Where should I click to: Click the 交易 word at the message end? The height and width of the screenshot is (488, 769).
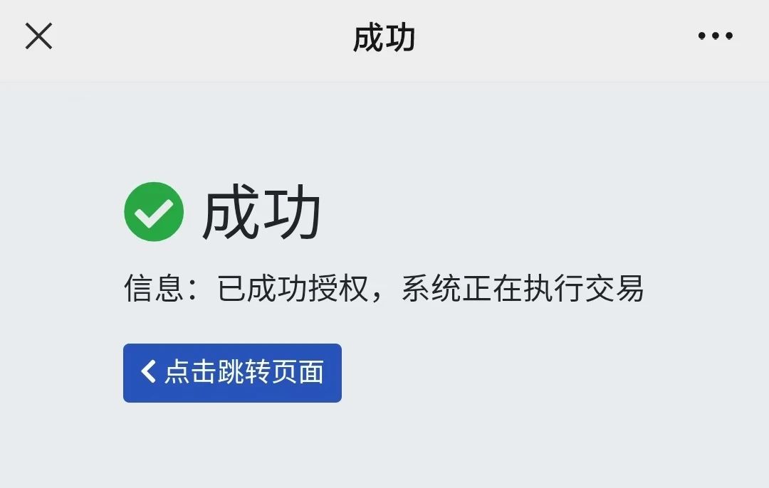(614, 288)
